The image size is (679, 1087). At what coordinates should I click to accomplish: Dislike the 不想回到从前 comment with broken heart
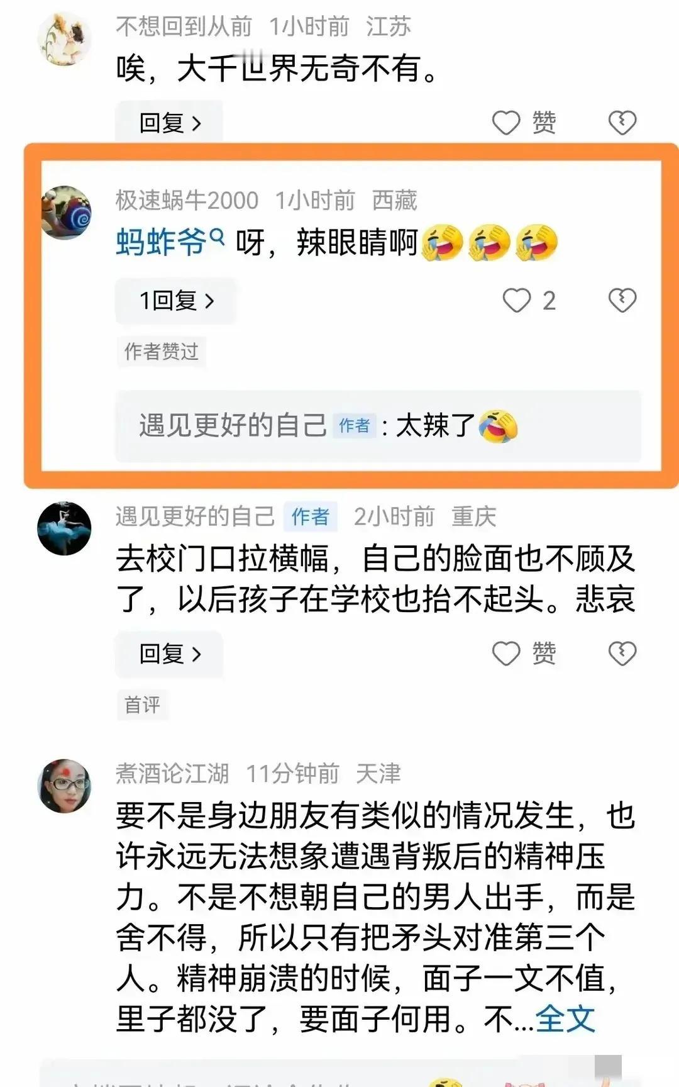click(622, 123)
